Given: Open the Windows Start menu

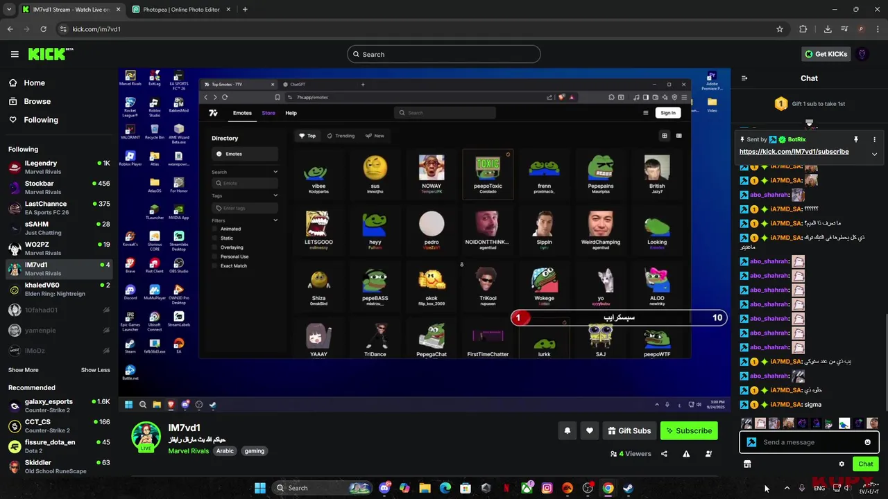Looking at the screenshot, I should tap(259, 488).
